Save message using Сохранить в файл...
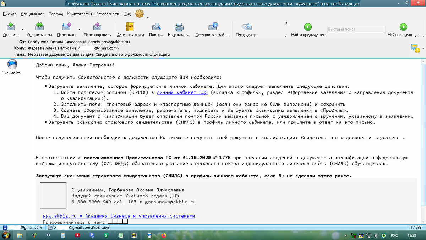The image size is (426, 240). [212, 30]
